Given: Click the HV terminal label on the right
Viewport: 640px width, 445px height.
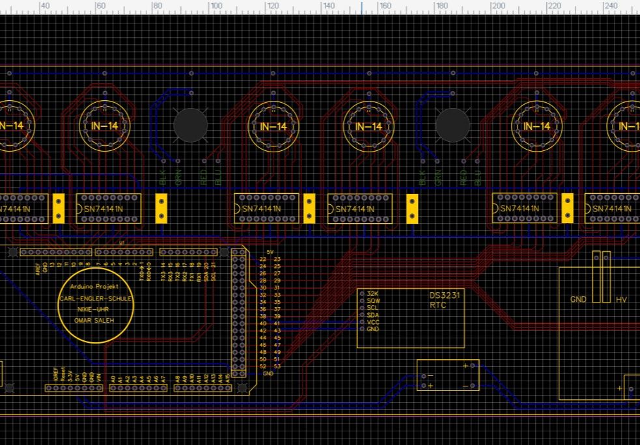Looking at the screenshot, I should pos(620,300).
